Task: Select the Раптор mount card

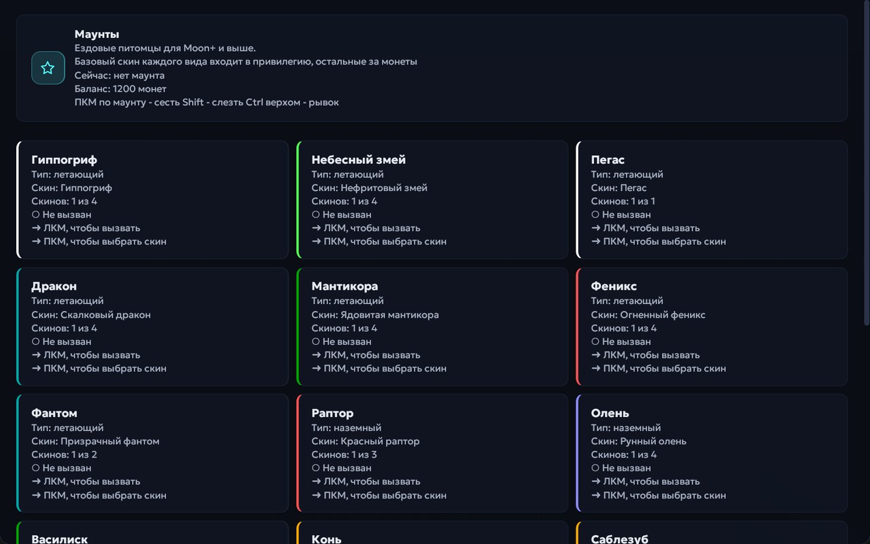Action: (432, 454)
